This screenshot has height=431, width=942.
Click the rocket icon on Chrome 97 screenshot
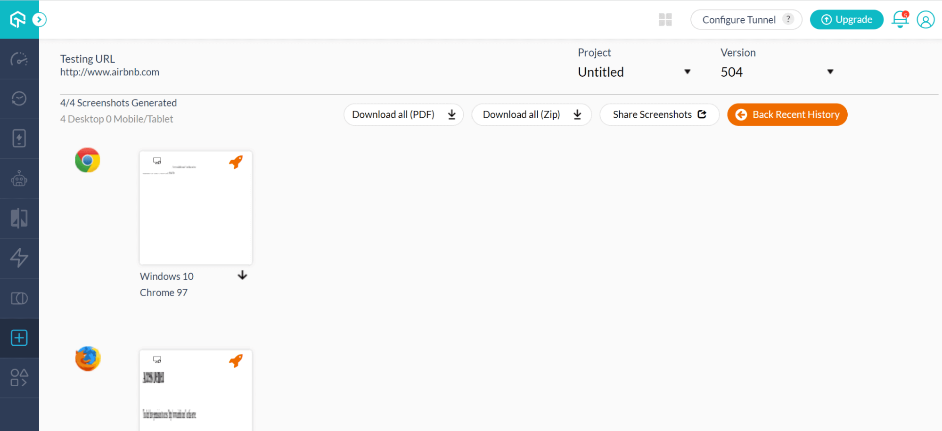pyautogui.click(x=236, y=161)
